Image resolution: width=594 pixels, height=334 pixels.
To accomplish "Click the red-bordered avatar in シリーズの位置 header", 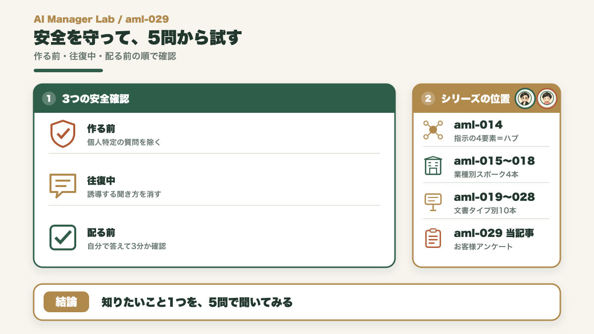I will pyautogui.click(x=547, y=98).
